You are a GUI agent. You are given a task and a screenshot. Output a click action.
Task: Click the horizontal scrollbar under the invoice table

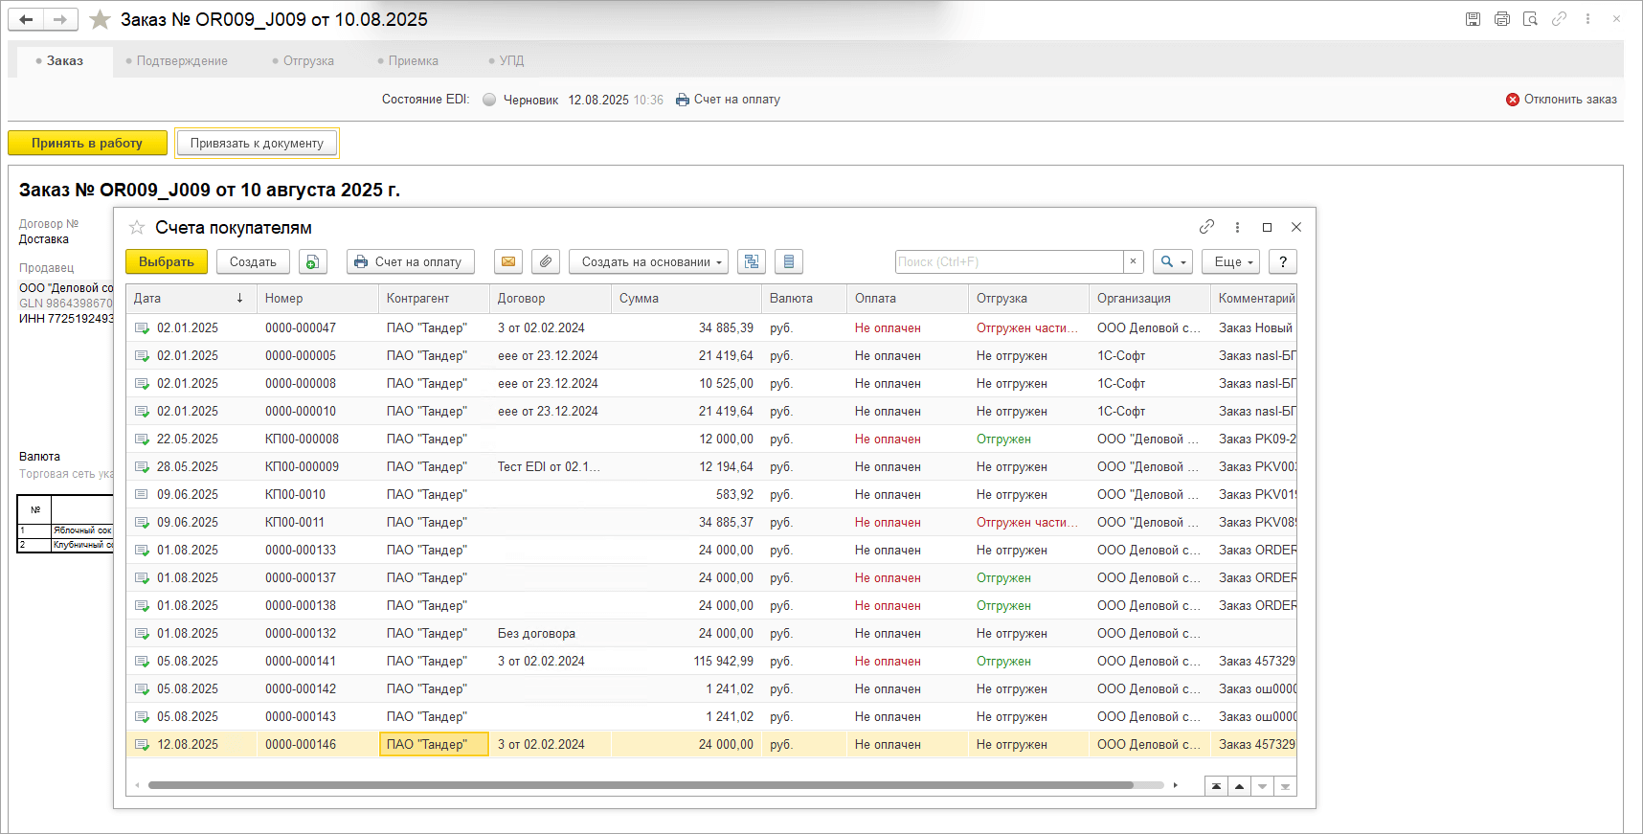[x=640, y=785]
